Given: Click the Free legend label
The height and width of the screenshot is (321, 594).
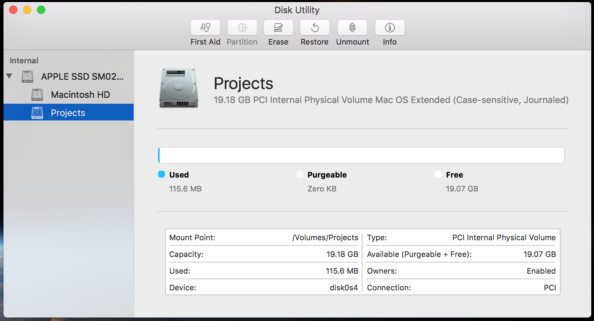Looking at the screenshot, I should pos(454,175).
